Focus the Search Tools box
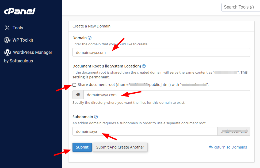This screenshot has height=168, width=260. 241,7
